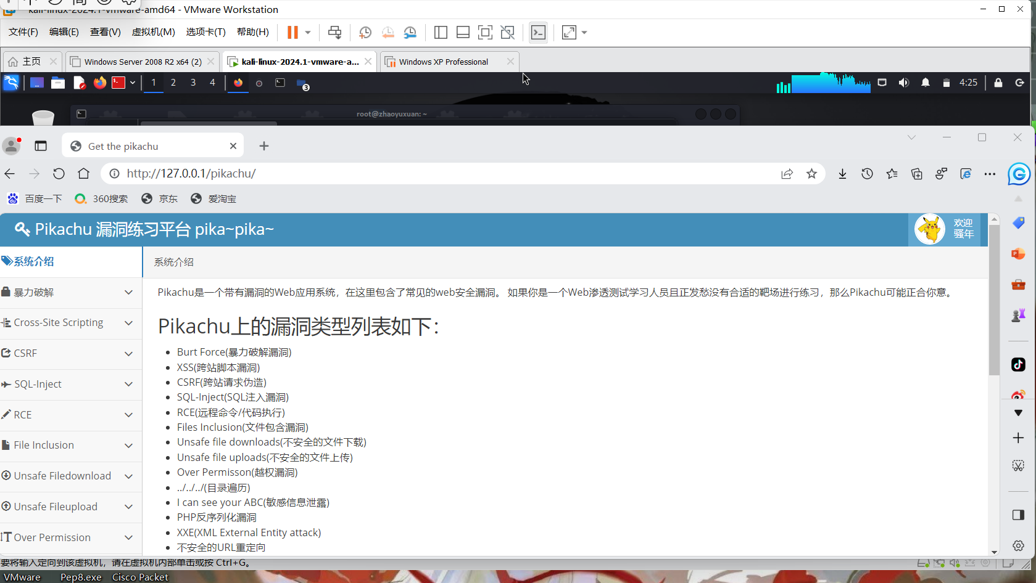Open the 360搜索 bookmark
The height and width of the screenshot is (583, 1036).
click(x=101, y=198)
